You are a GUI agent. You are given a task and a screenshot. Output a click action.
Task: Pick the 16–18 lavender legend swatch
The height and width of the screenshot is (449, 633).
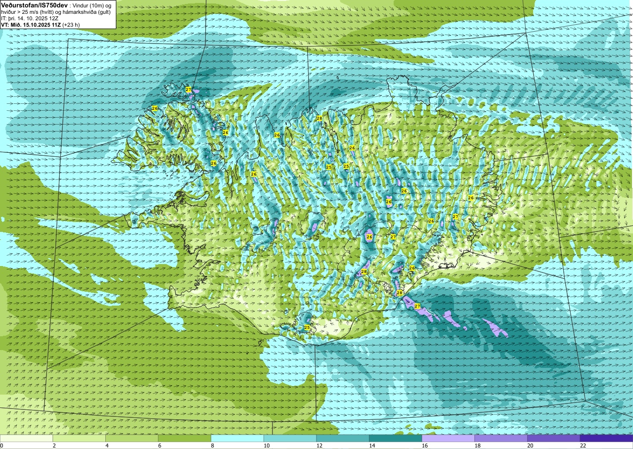pyautogui.click(x=449, y=438)
